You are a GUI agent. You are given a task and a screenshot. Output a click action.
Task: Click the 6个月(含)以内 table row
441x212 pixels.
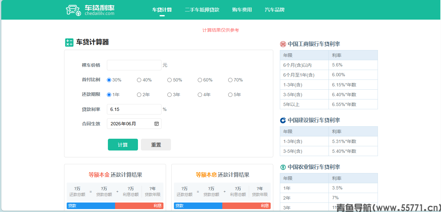click(329, 65)
